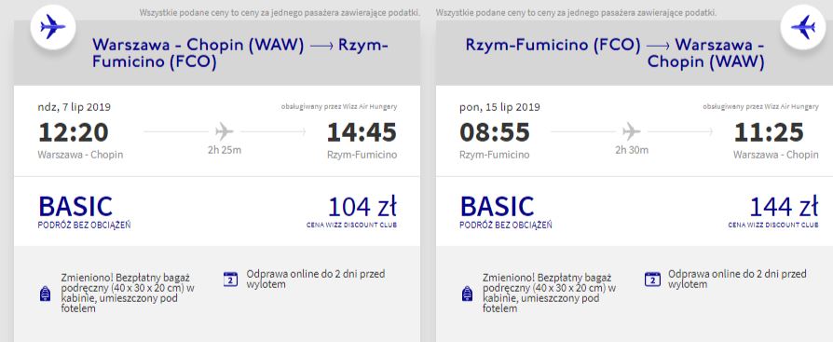Click the online check-in calendar icon, return card
This screenshot has width=833, height=342.
[652, 279]
